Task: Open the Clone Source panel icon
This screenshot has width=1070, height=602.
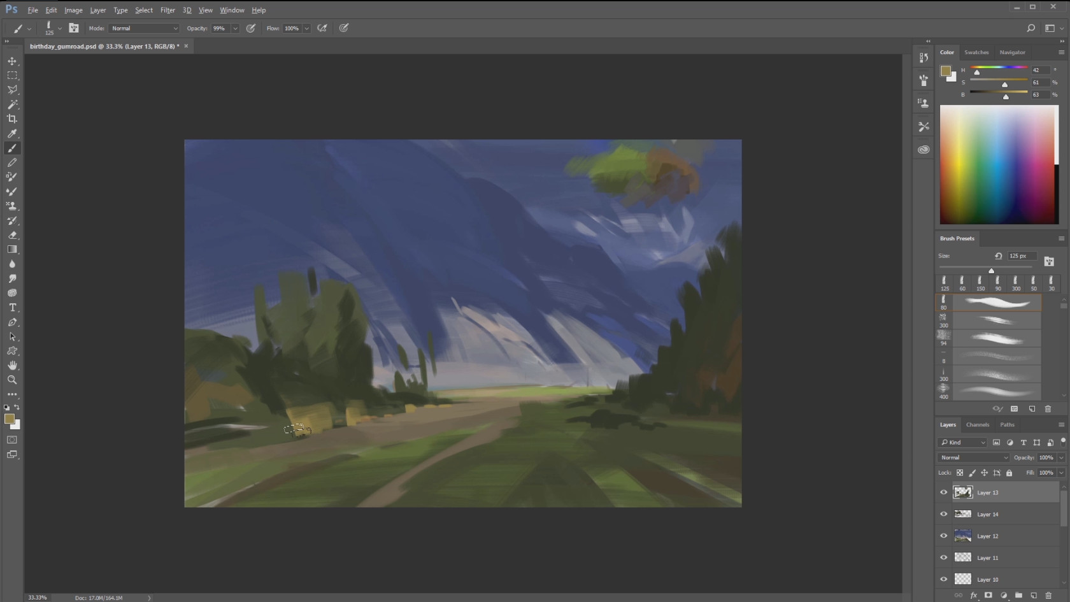Action: click(x=924, y=103)
